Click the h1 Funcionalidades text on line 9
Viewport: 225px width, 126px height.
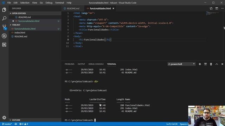(94, 40)
